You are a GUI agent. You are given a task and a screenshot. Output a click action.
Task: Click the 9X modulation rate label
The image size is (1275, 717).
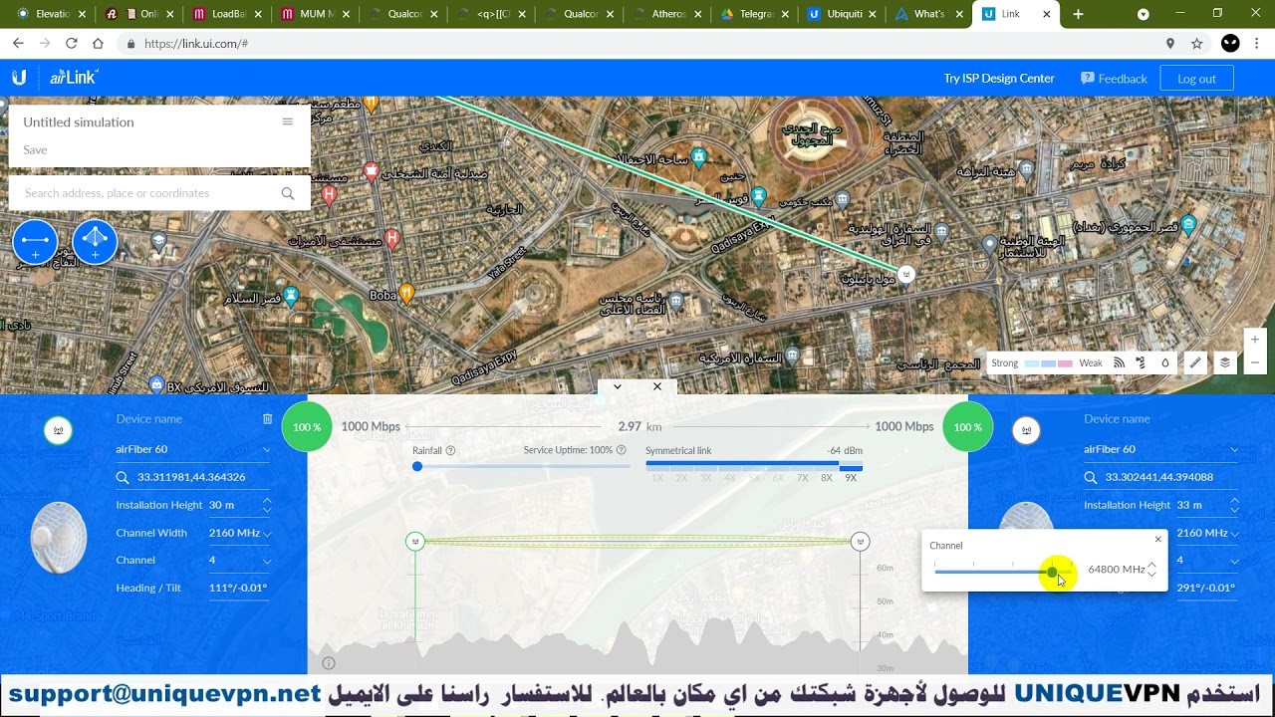point(851,478)
